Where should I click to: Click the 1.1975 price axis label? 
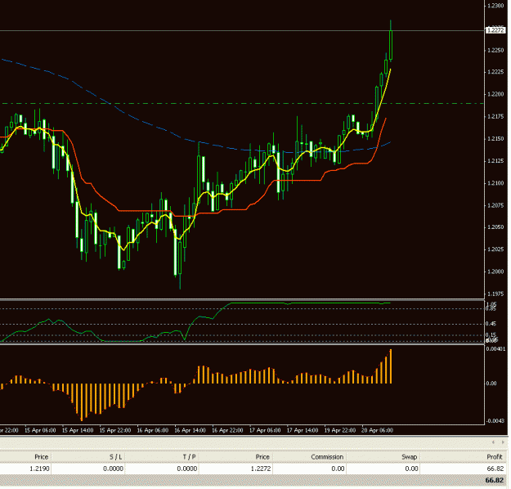click(495, 294)
